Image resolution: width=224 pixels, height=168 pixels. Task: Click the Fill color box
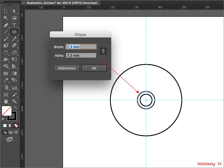tap(6, 111)
